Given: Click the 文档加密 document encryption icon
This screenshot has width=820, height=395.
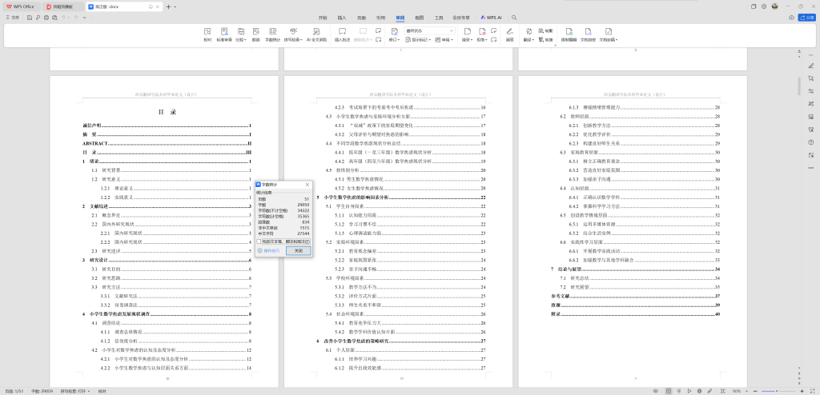Looking at the screenshot, I should click(x=588, y=34).
